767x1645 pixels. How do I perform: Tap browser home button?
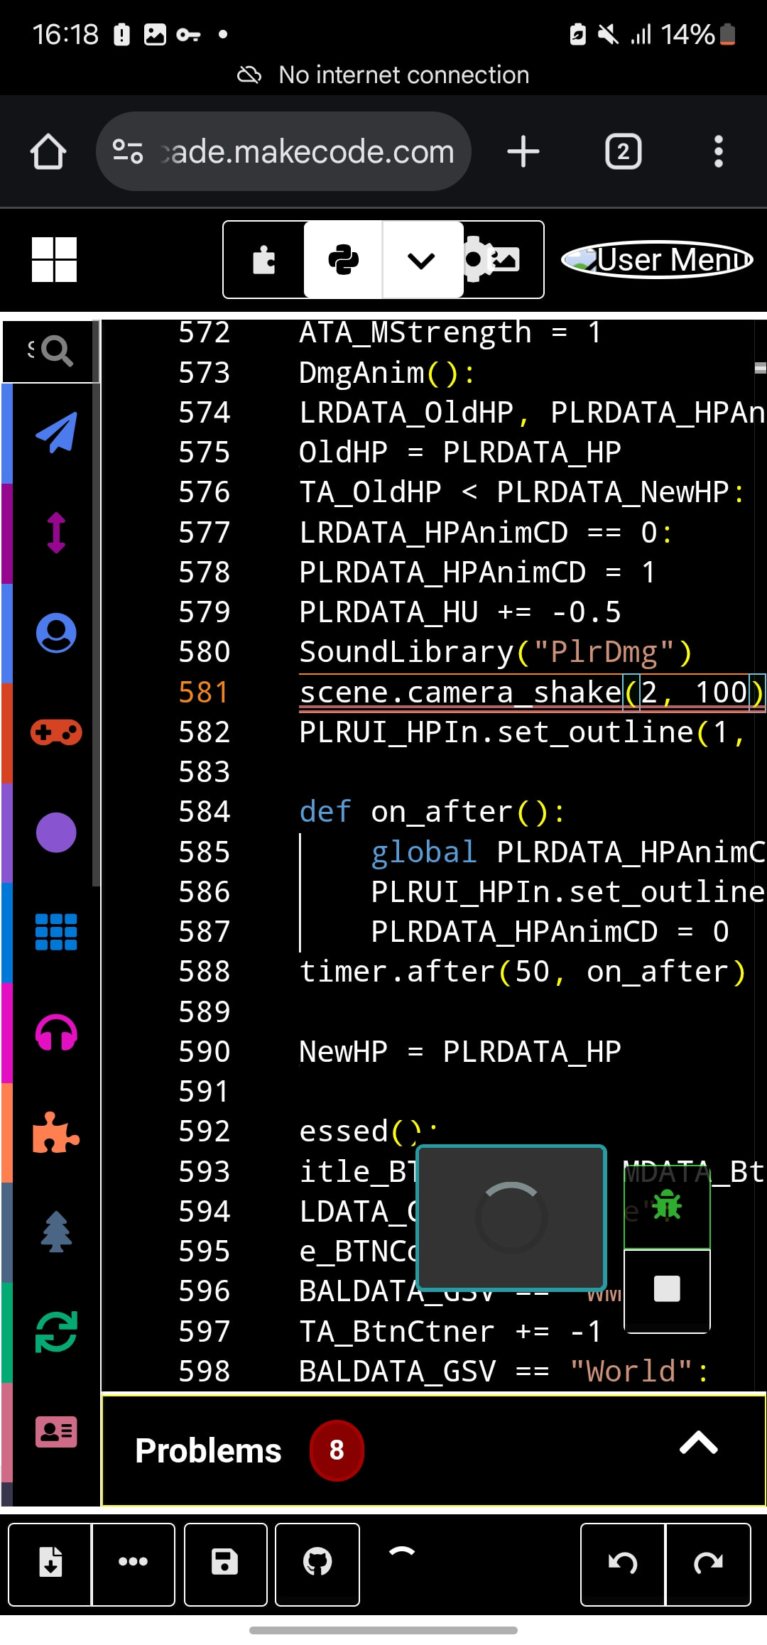pos(48,151)
